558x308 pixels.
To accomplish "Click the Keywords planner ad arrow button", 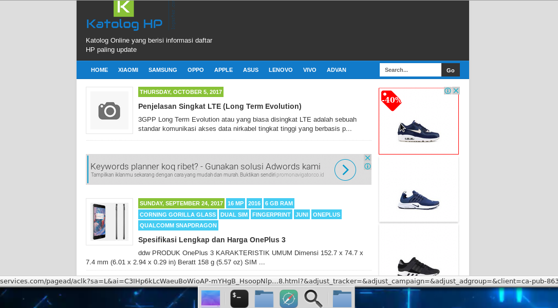I will click(x=345, y=170).
